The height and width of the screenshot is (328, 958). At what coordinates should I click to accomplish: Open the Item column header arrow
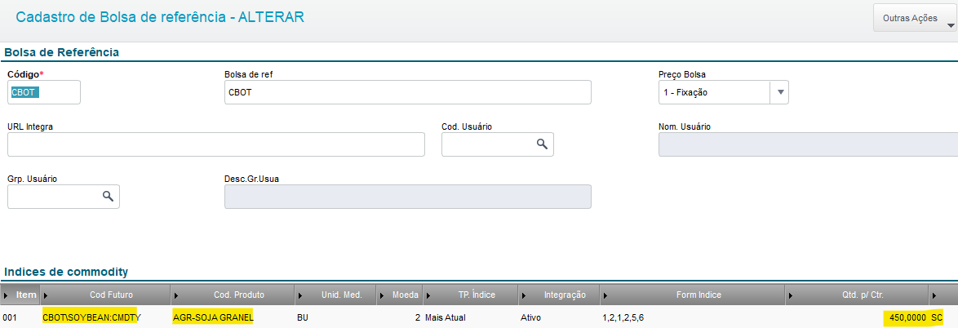click(x=6, y=295)
